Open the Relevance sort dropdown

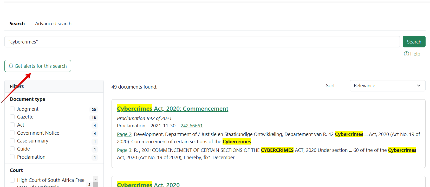[x=387, y=86]
